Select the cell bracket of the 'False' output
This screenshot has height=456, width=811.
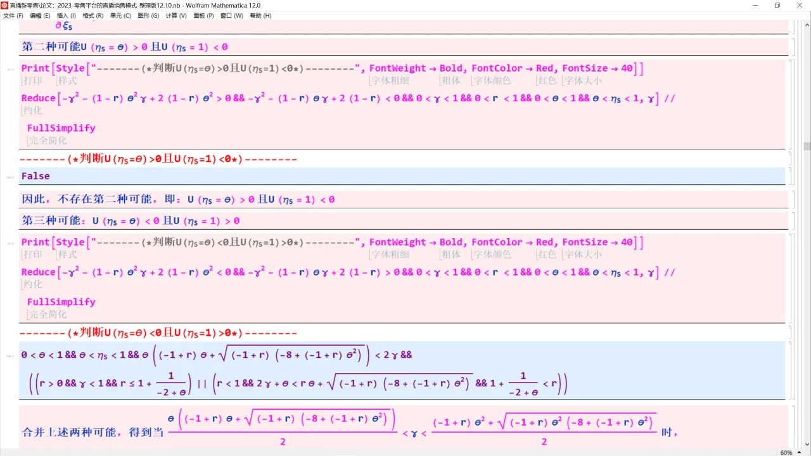[789, 176]
